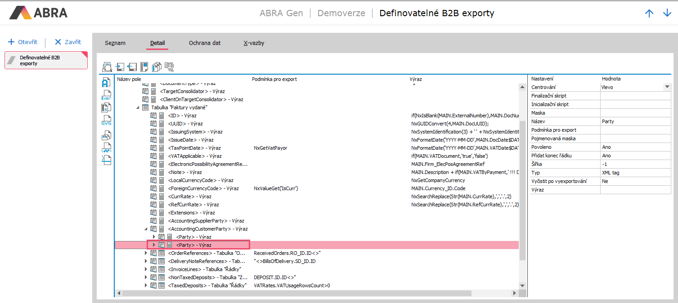Click the calculator icon of the <Note> row
Viewport: 678px width, 303px height.
(x=162, y=172)
